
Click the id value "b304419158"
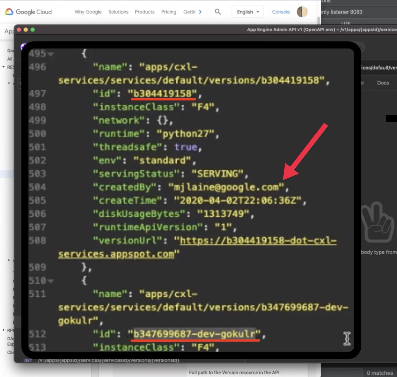pos(162,94)
